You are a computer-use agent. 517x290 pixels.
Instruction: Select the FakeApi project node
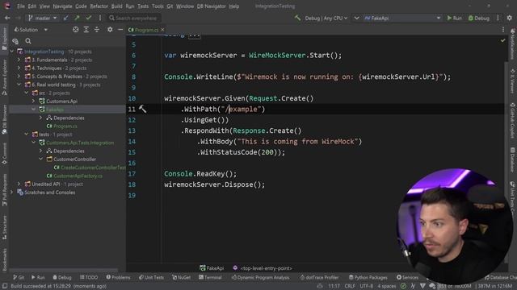[x=54, y=110]
